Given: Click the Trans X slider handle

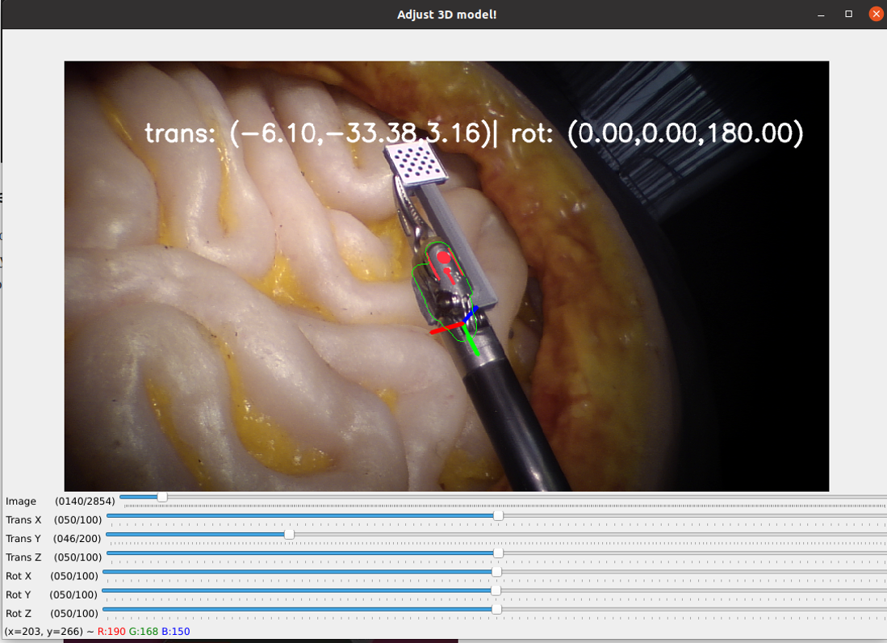Looking at the screenshot, I should (x=498, y=515).
